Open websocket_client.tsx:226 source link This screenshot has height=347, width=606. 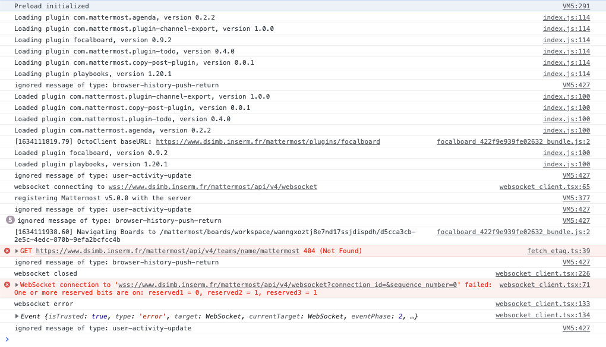coord(542,273)
